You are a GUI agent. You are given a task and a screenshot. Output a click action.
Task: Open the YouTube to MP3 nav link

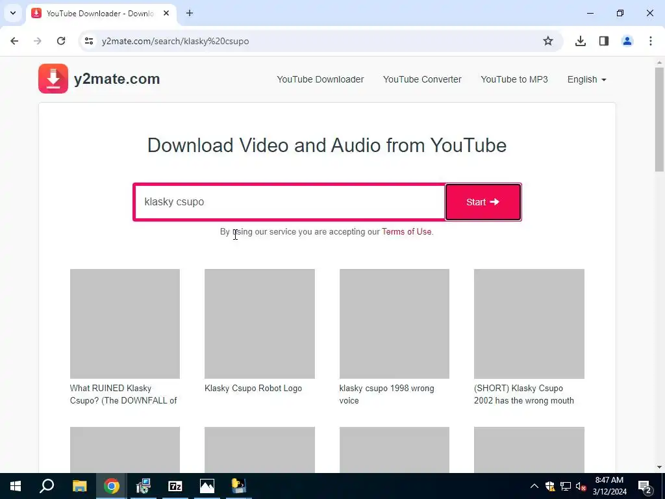[x=514, y=79]
